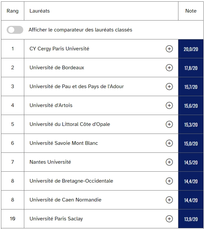Expand Université Paris Saclay row
Screen dimensions: 205x229
click(x=169, y=219)
